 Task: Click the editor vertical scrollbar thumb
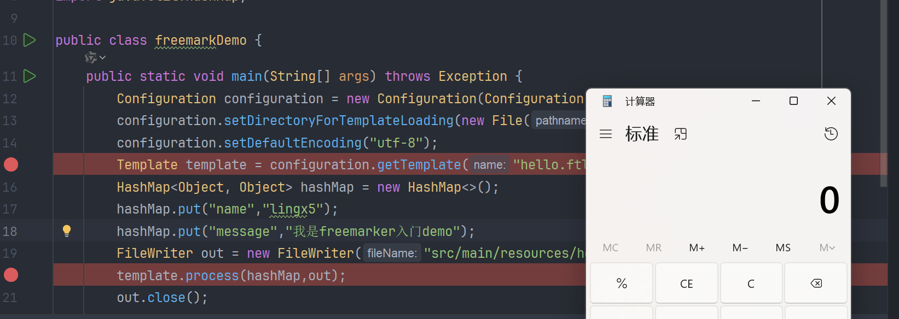point(883,93)
